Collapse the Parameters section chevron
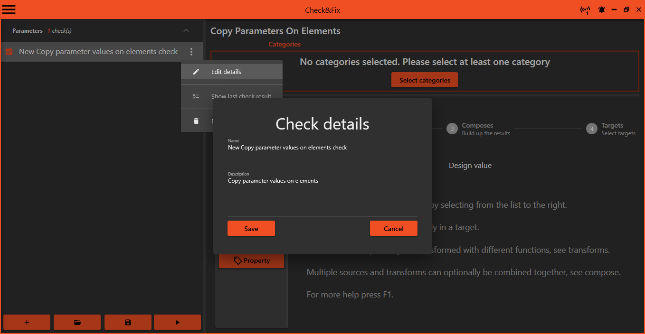Image resolution: width=645 pixels, height=334 pixels. 186,31
